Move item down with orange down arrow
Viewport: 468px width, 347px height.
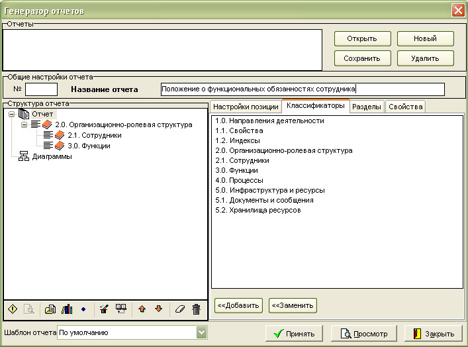click(x=158, y=309)
